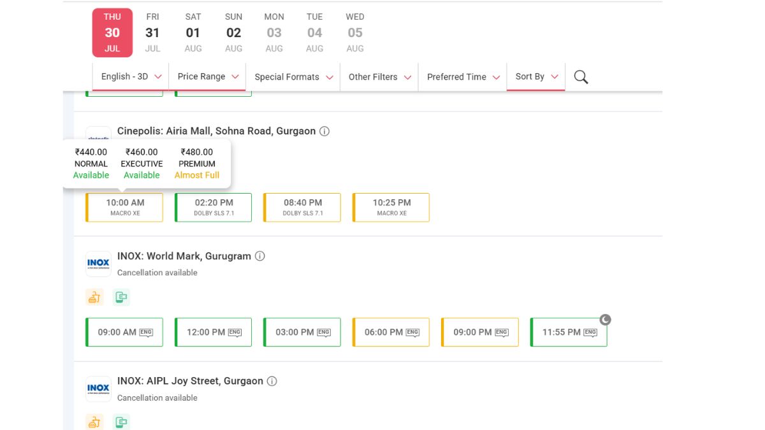Click Cancellation available under AIPL Joy Street
765x430 pixels.
pos(157,398)
